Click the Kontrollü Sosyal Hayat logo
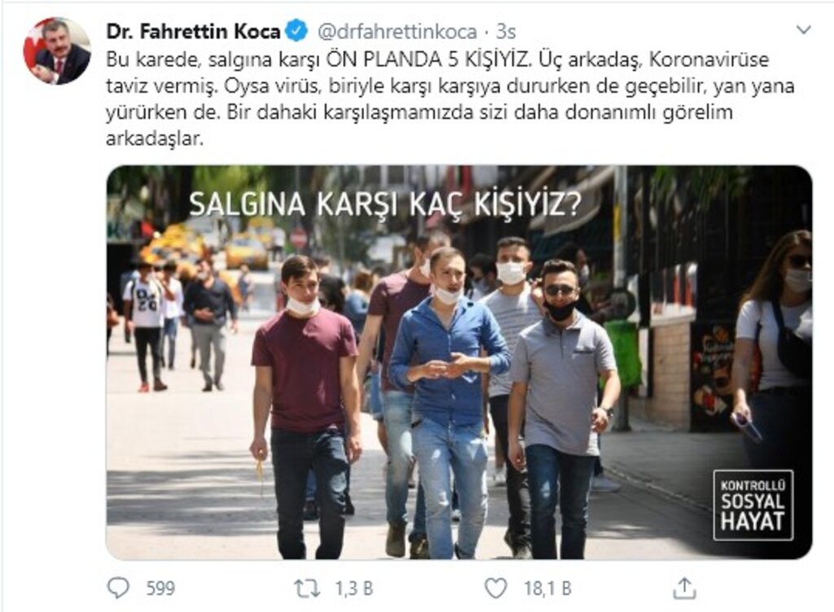The width and height of the screenshot is (834, 612). point(753,505)
